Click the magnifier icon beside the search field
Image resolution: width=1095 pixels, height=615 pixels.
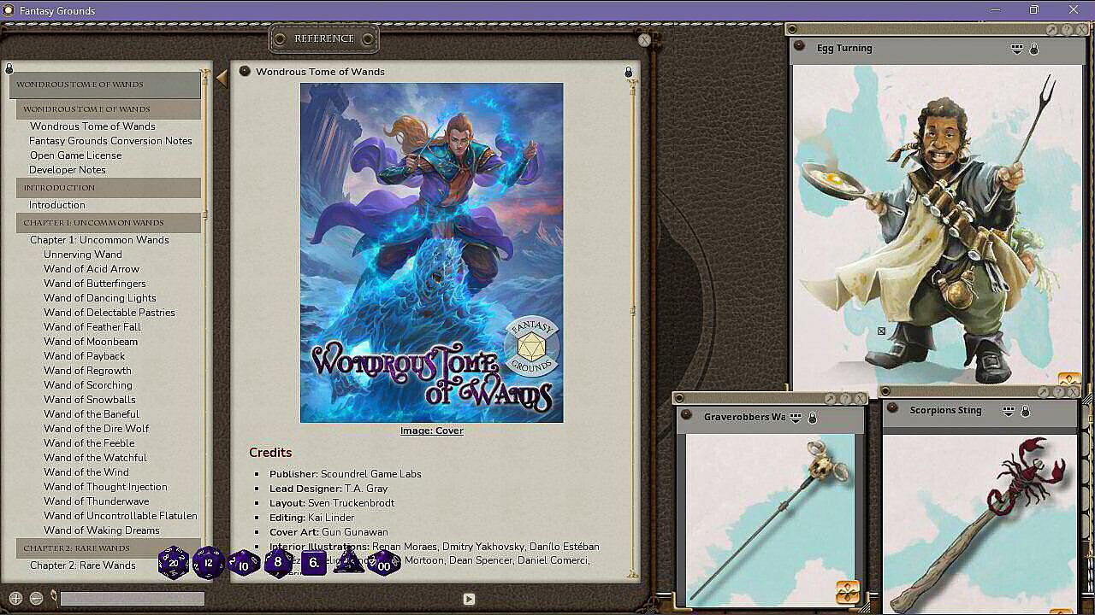[x=53, y=598]
